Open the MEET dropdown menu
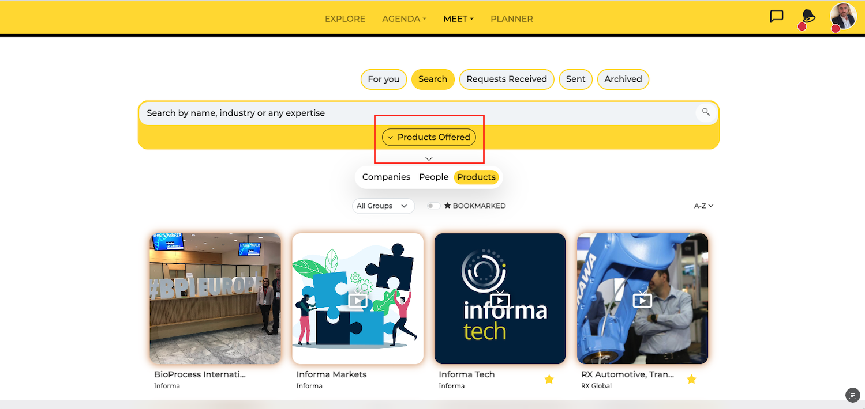The image size is (865, 409). click(x=458, y=18)
